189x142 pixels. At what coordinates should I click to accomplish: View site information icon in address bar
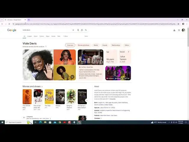coord(14,24)
